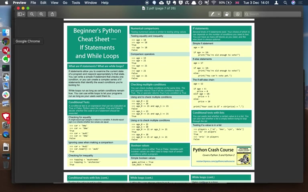Image resolution: width=308 pixels, height=192 pixels.
Task: Click The if-elif-else chain subheading
Action: (203, 80)
